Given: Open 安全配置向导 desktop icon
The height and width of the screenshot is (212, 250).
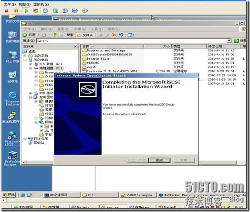Looking at the screenshot, I should (x=11, y=117).
